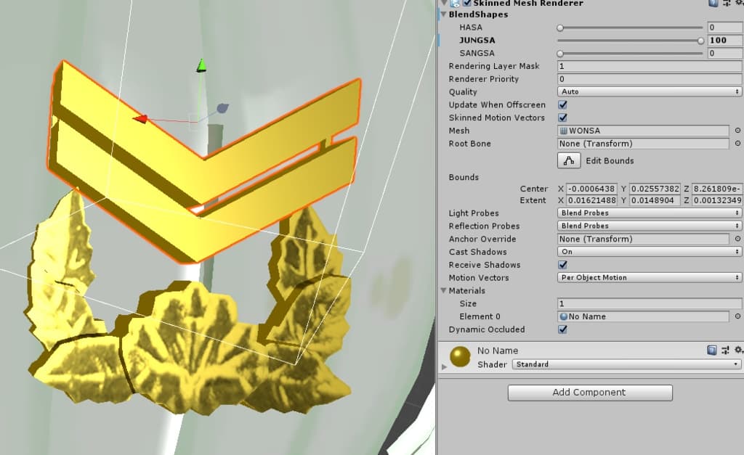
Task: Open object picker for the Mesh field
Action: click(x=737, y=131)
